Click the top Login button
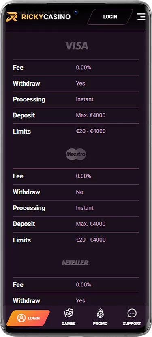 (x=110, y=17)
